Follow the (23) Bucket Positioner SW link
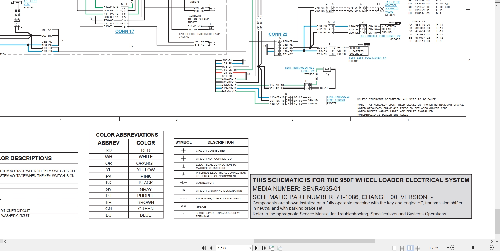The image size is (500, 251). click(x=380, y=36)
